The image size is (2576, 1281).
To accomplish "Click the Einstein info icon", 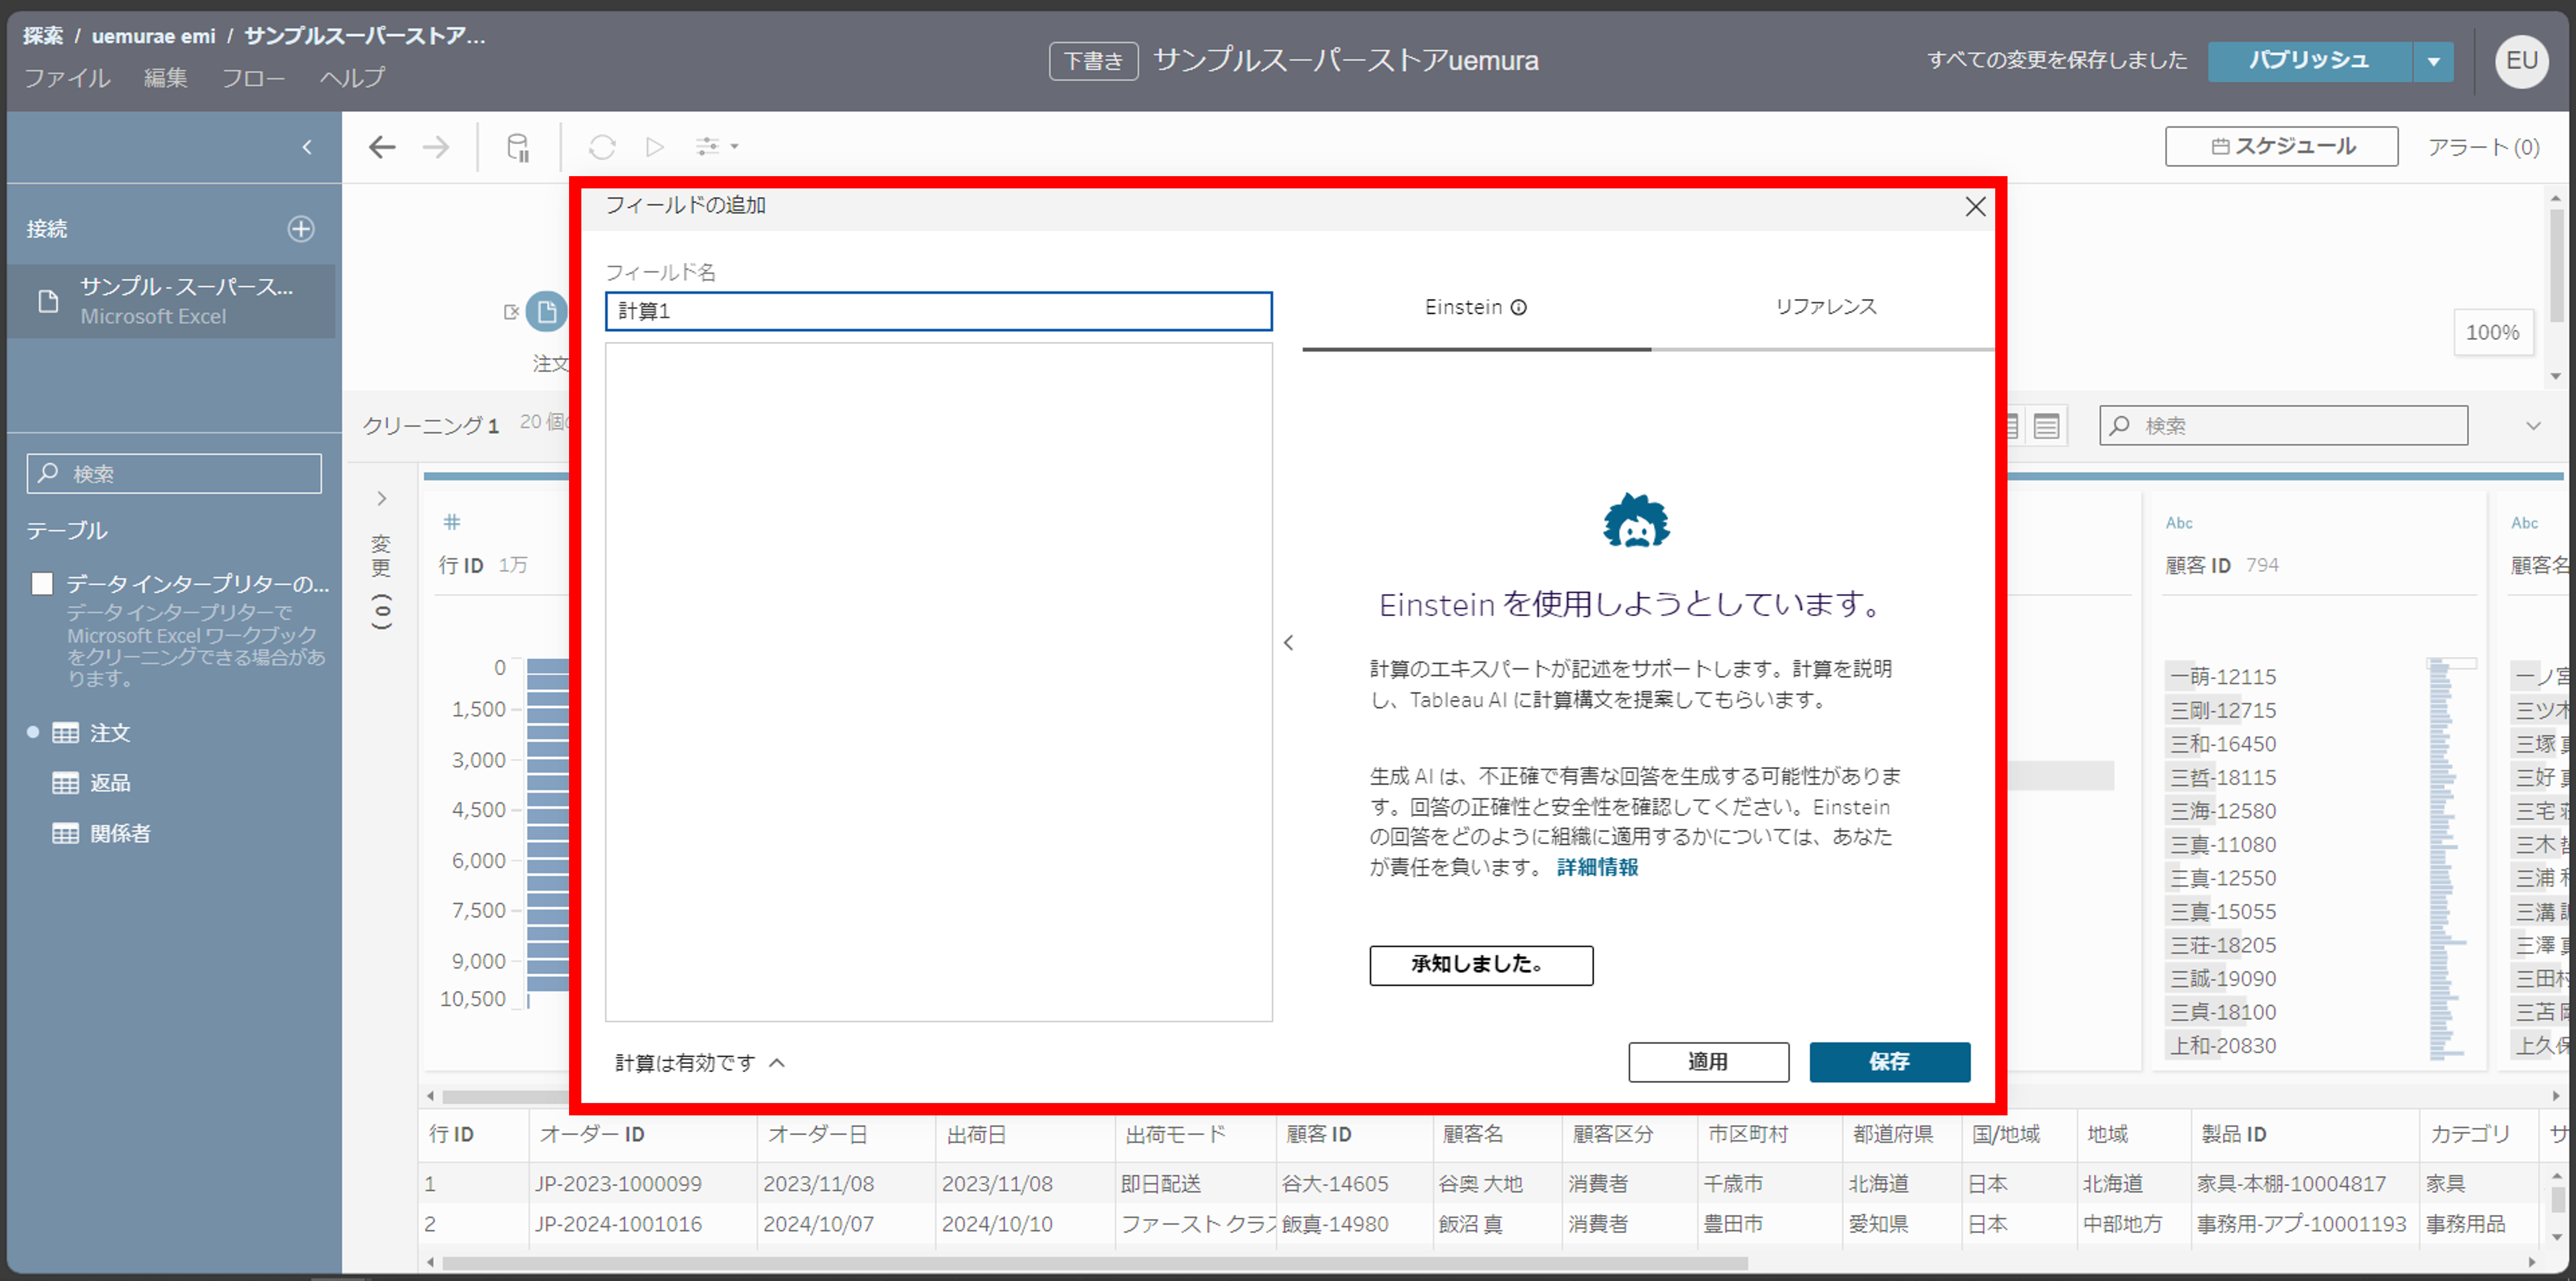I will point(1518,308).
